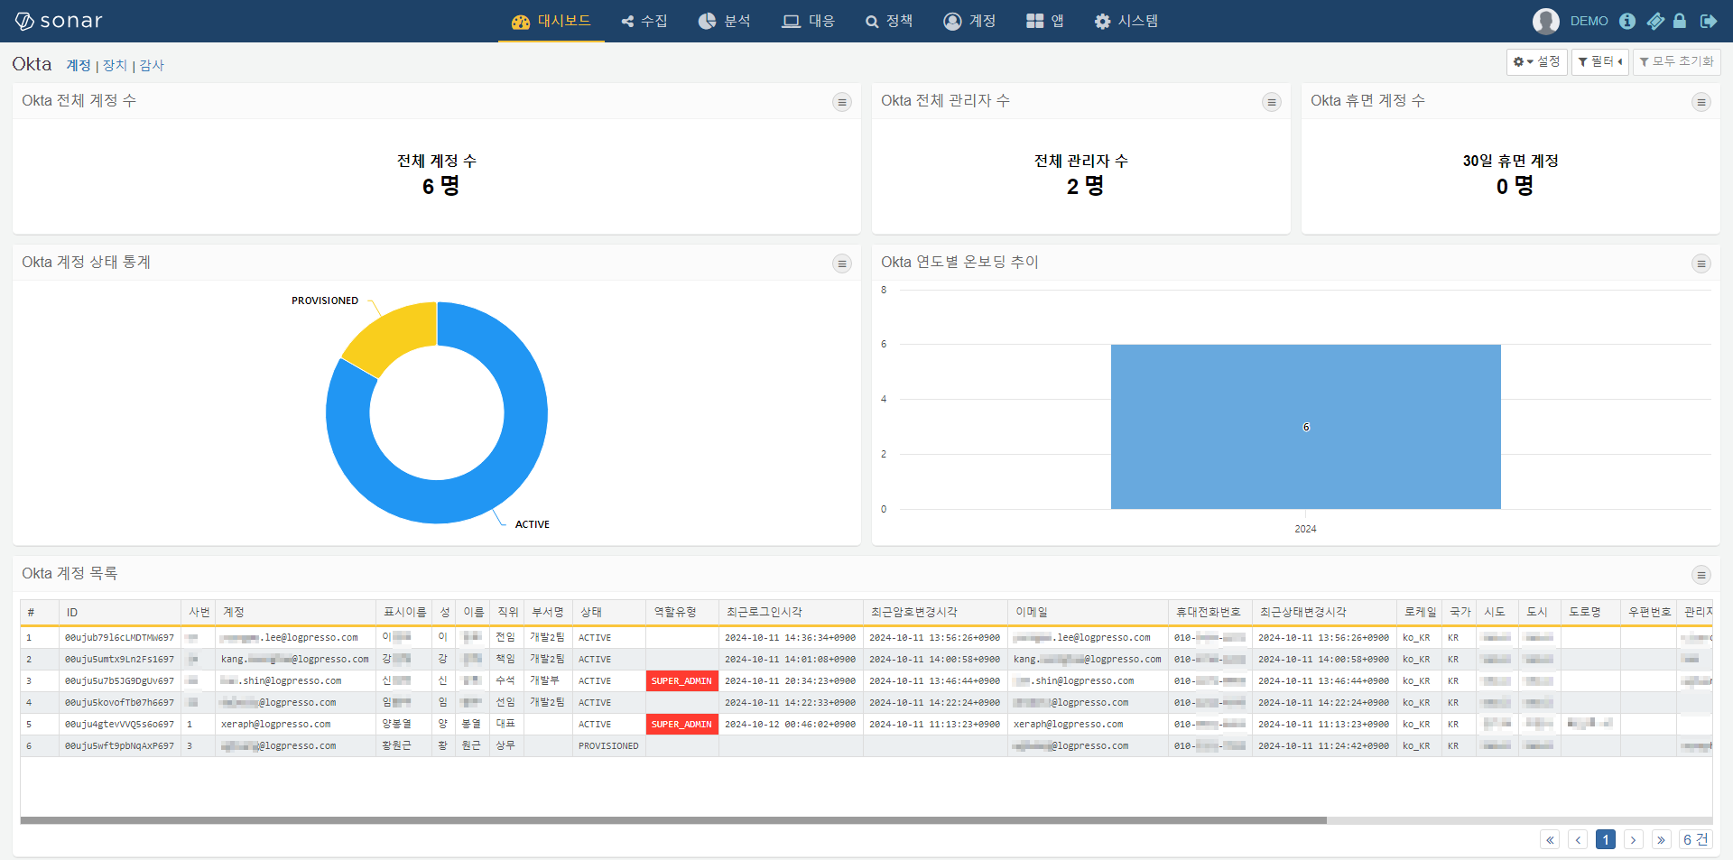1733x860 pixels.
Task: Open the 대시보드 menu
Action: pyautogui.click(x=551, y=21)
